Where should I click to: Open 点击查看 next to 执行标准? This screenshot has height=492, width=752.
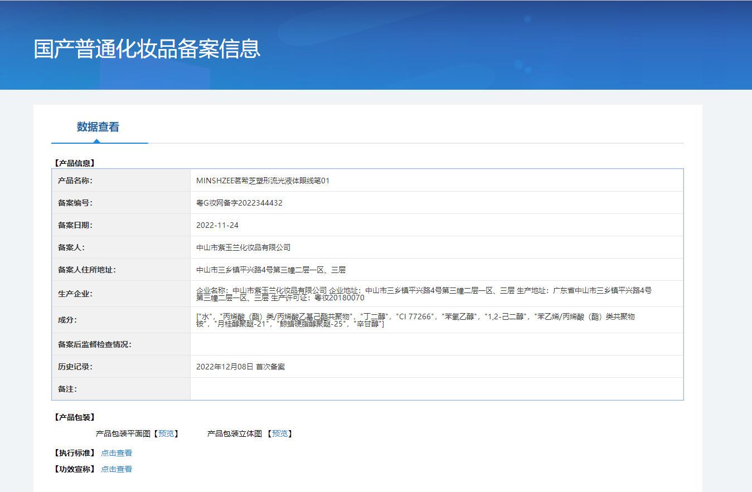click(117, 453)
